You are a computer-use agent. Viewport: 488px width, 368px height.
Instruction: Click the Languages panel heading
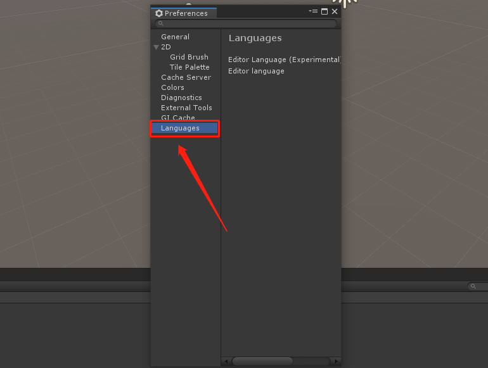point(255,38)
